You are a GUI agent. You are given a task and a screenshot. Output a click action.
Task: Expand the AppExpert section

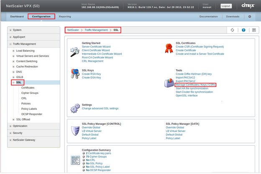pyautogui.click(x=10, y=37)
